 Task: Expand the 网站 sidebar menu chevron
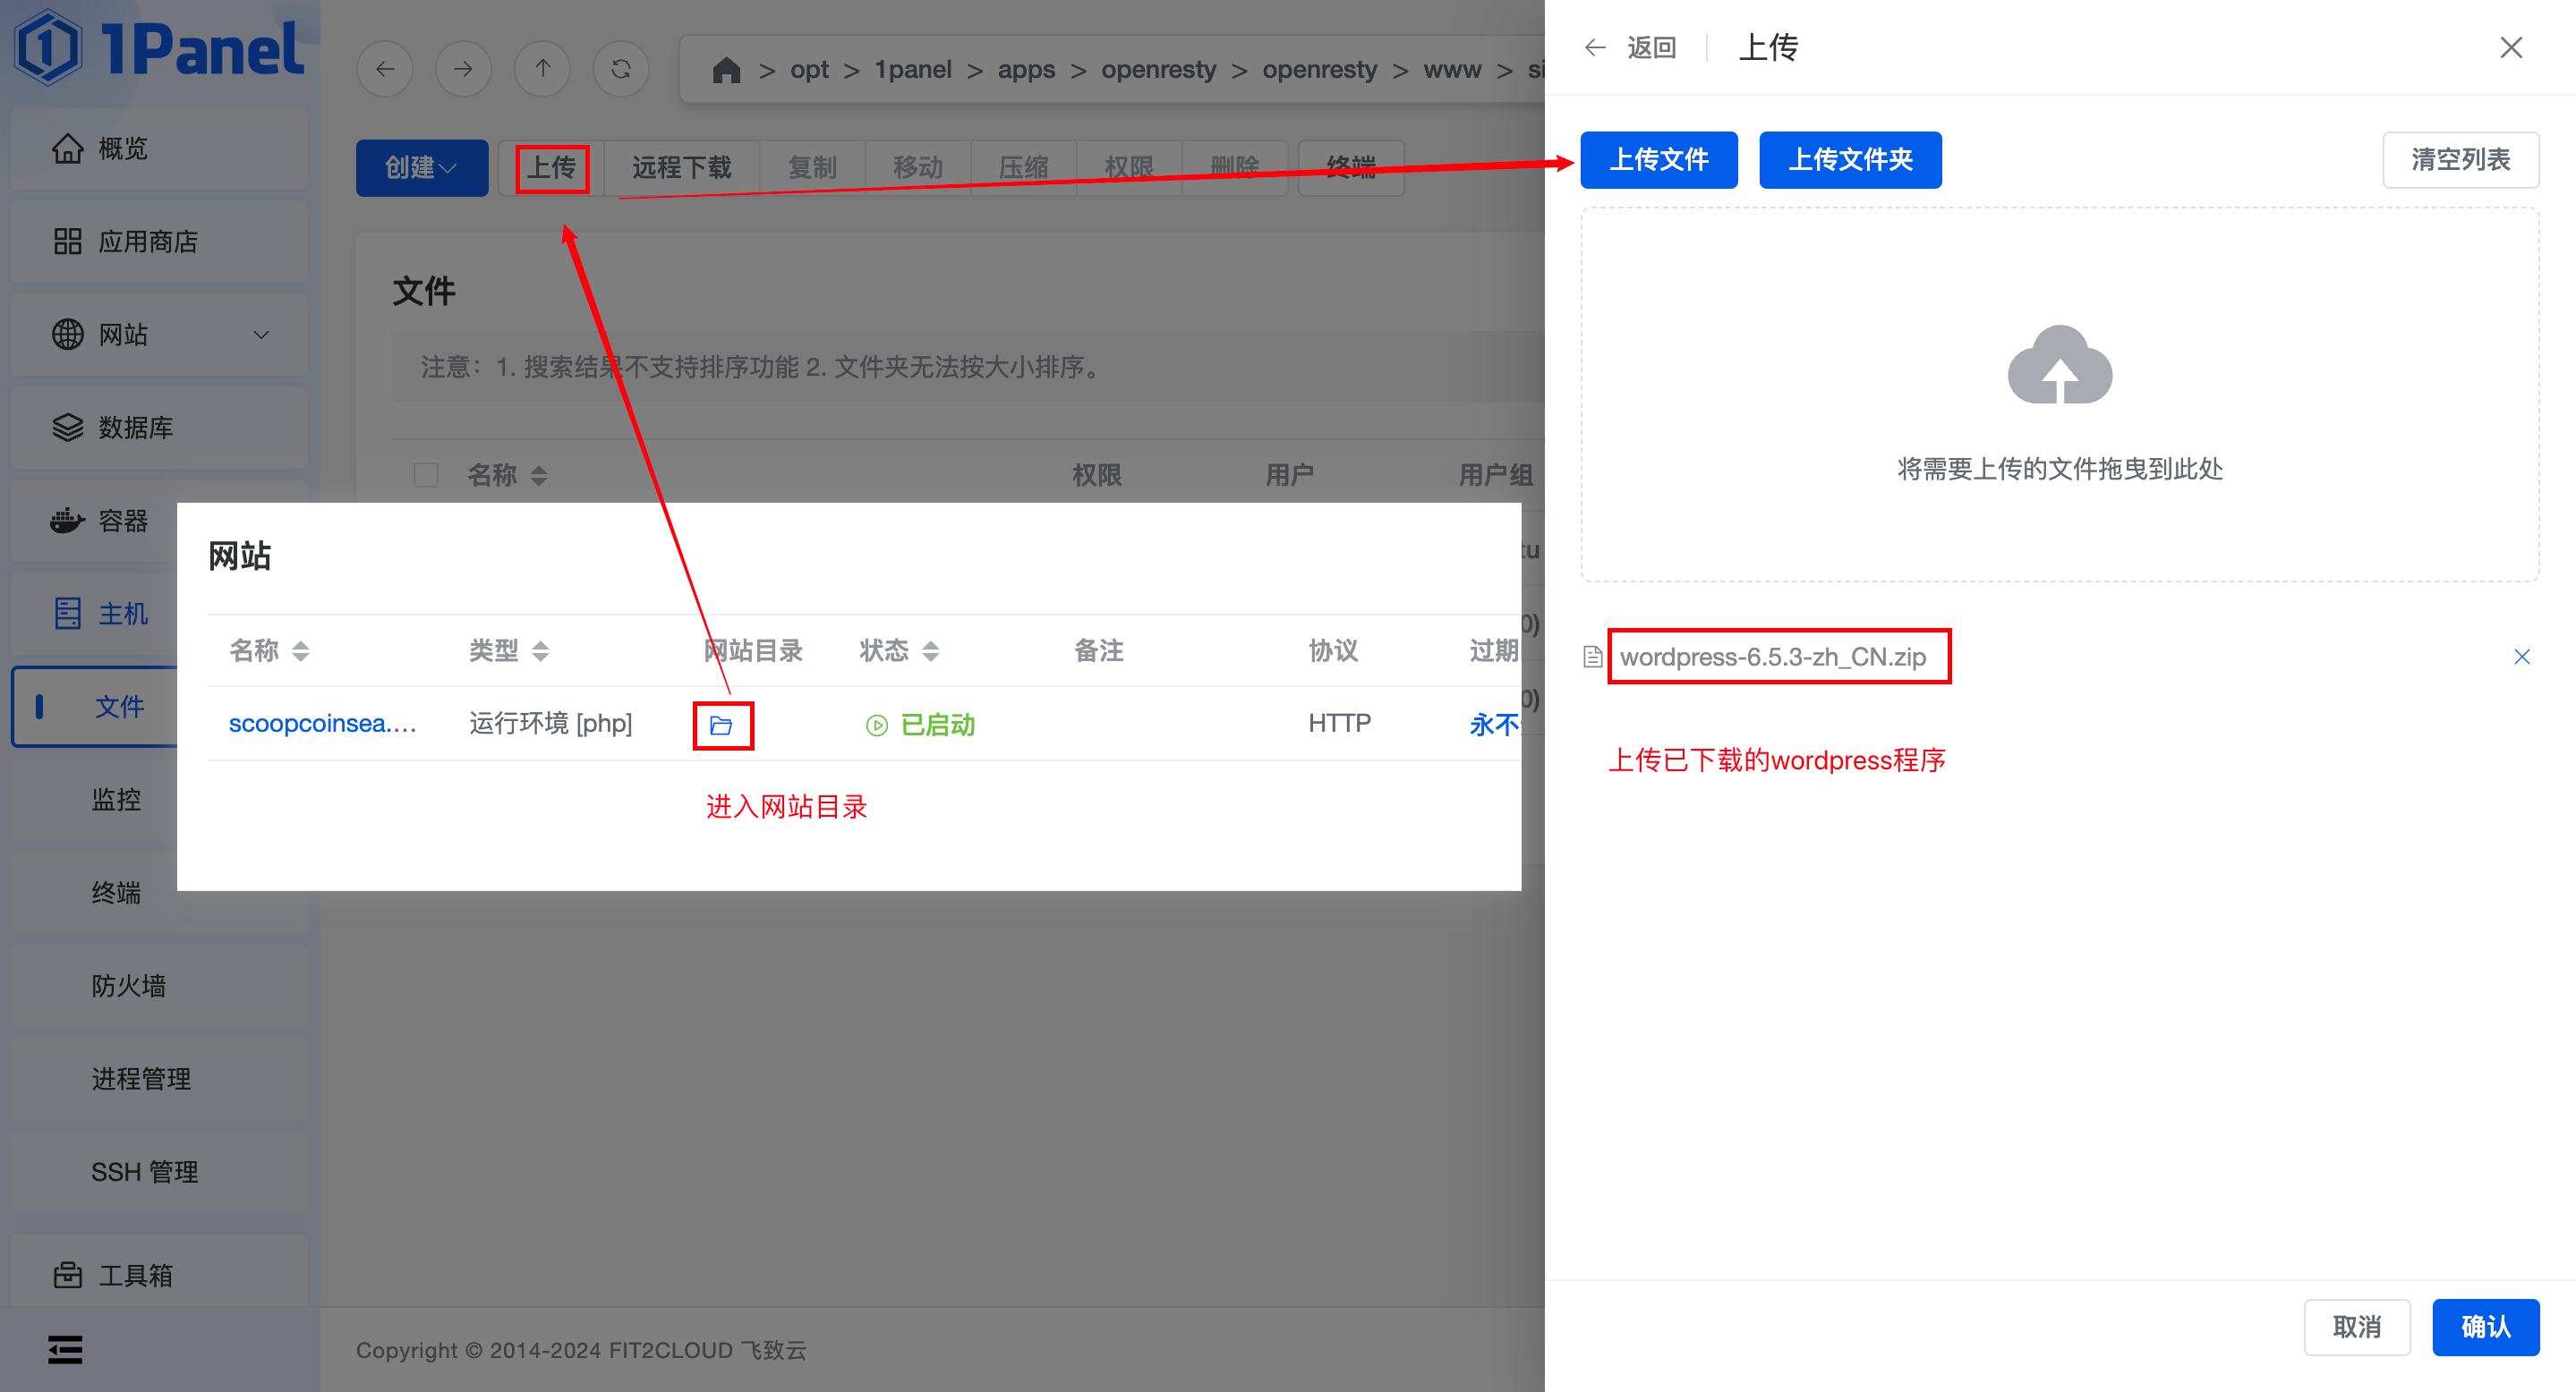pyautogui.click(x=261, y=335)
